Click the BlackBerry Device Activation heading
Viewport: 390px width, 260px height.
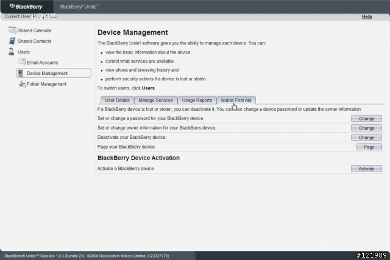[x=138, y=158]
